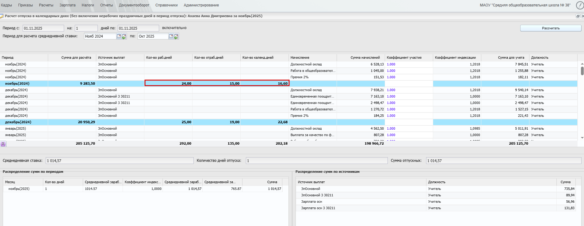This screenshot has height=226, width=584.
Task: Select Зарплата осн 3 30211 source row
Action: point(318,208)
